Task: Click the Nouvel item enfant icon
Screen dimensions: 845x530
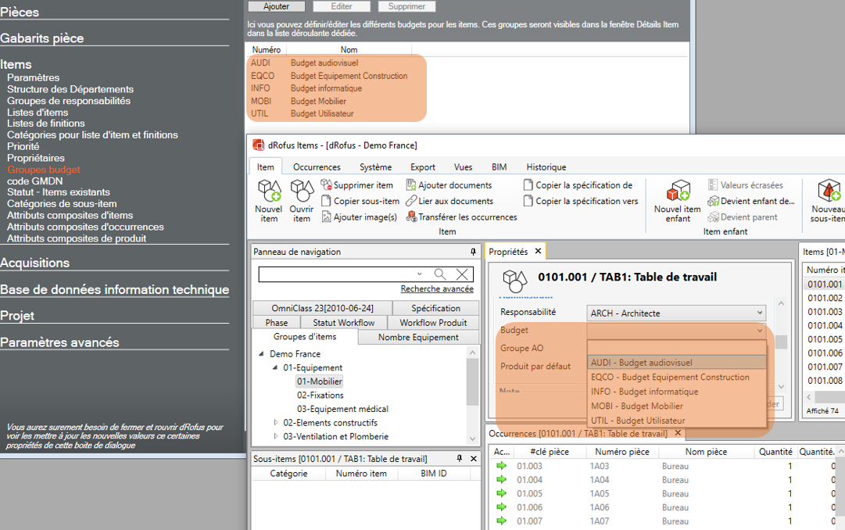Action: 677,192
